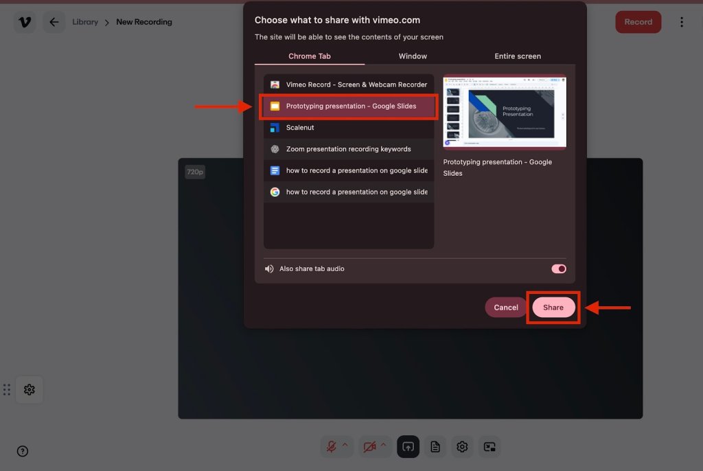Switch to the Entire screen tab

point(518,56)
